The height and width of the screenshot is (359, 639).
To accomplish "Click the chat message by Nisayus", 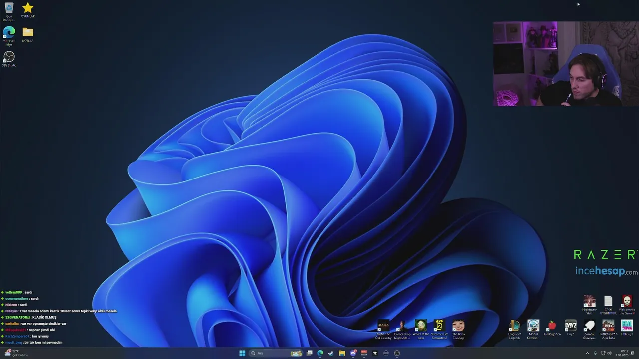I will 59,311.
